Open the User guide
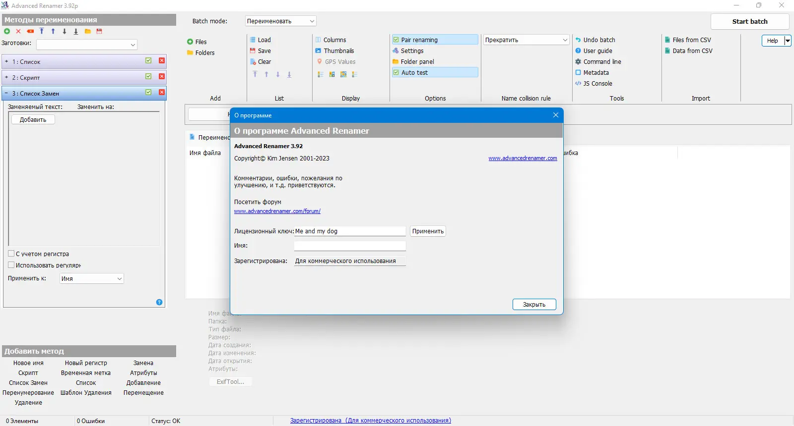The image size is (794, 426). tap(594, 51)
